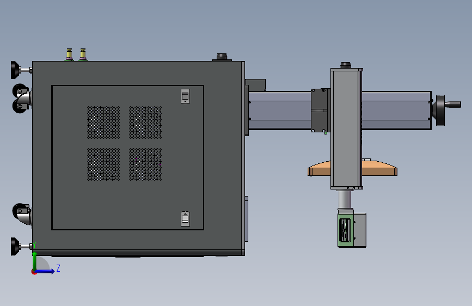Screen dimensions: 472x306
Task: Select the horizontal beam left of column
Action: (280, 111)
